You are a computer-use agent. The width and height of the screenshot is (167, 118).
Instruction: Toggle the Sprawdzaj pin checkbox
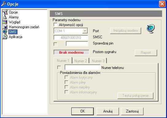point(55,44)
